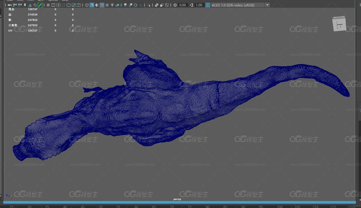Click the Select Camera icon

point(9,5)
